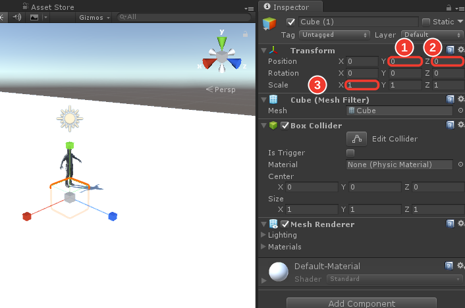Collapse the Mesh Renderer component
The height and width of the screenshot is (308, 465).
point(264,224)
